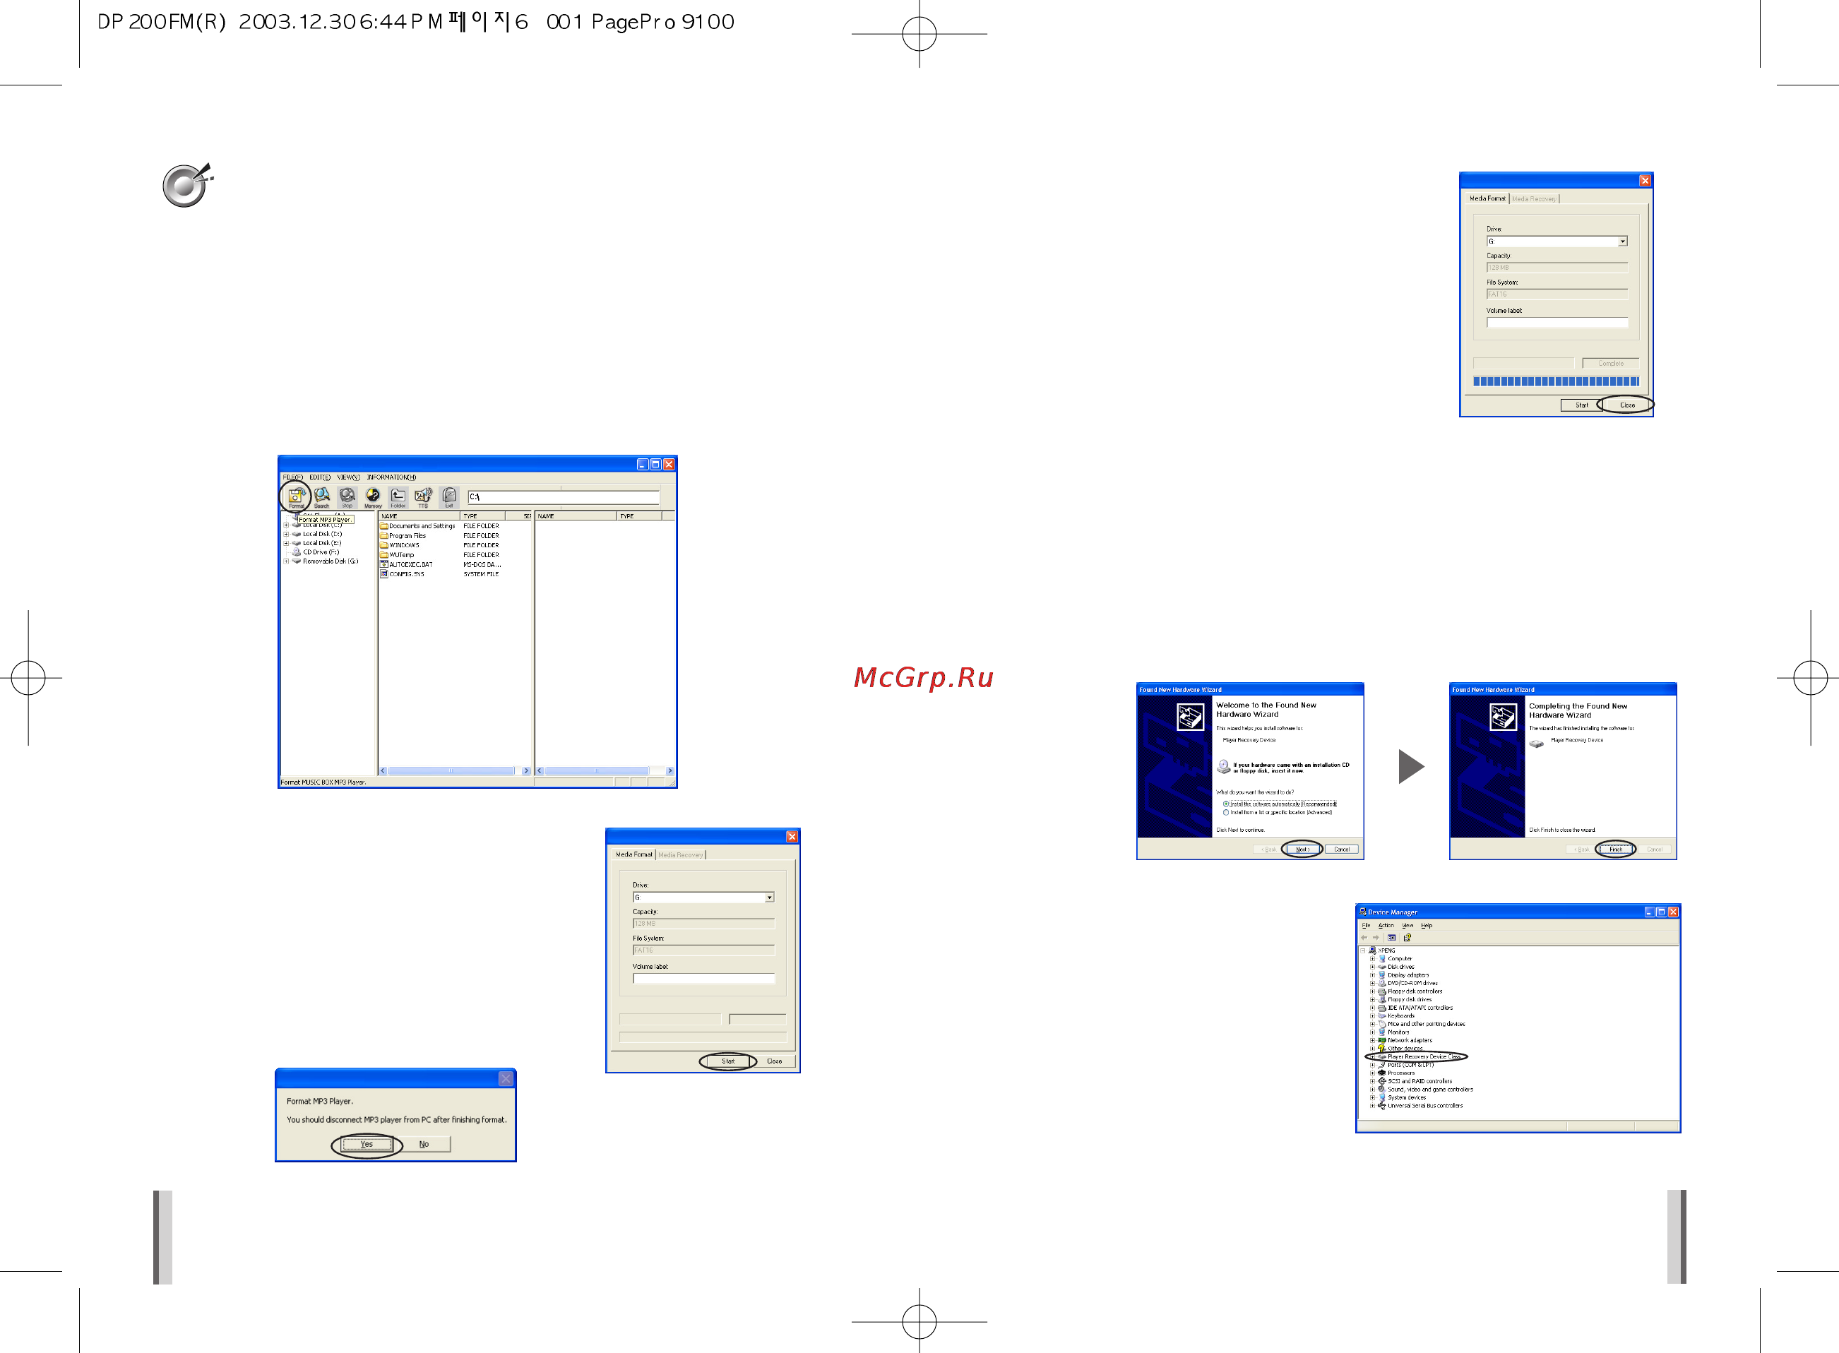Click the filled format progress bar

[1556, 381]
